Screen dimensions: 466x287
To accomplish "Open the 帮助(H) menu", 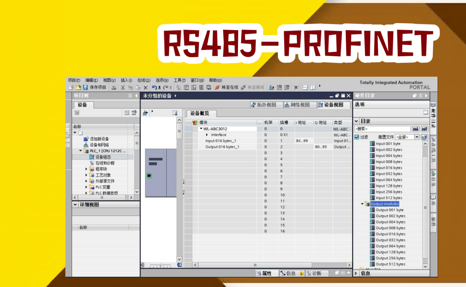I will (x=216, y=80).
